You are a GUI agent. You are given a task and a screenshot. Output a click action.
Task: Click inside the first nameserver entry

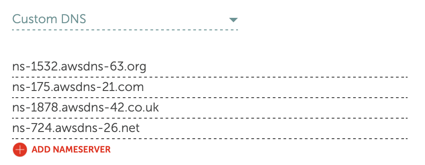pyautogui.click(x=210, y=66)
